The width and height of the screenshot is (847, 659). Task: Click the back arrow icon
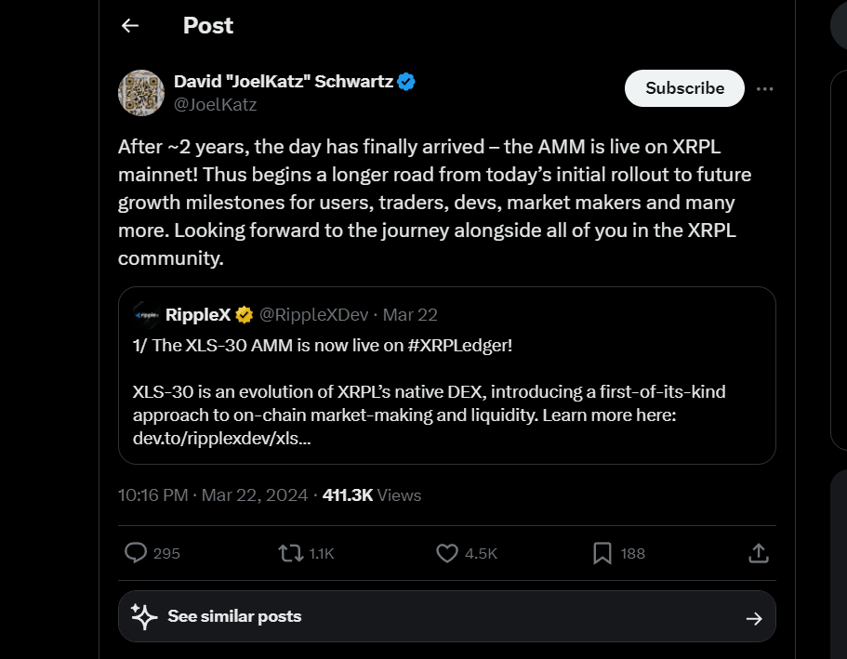pyautogui.click(x=130, y=26)
